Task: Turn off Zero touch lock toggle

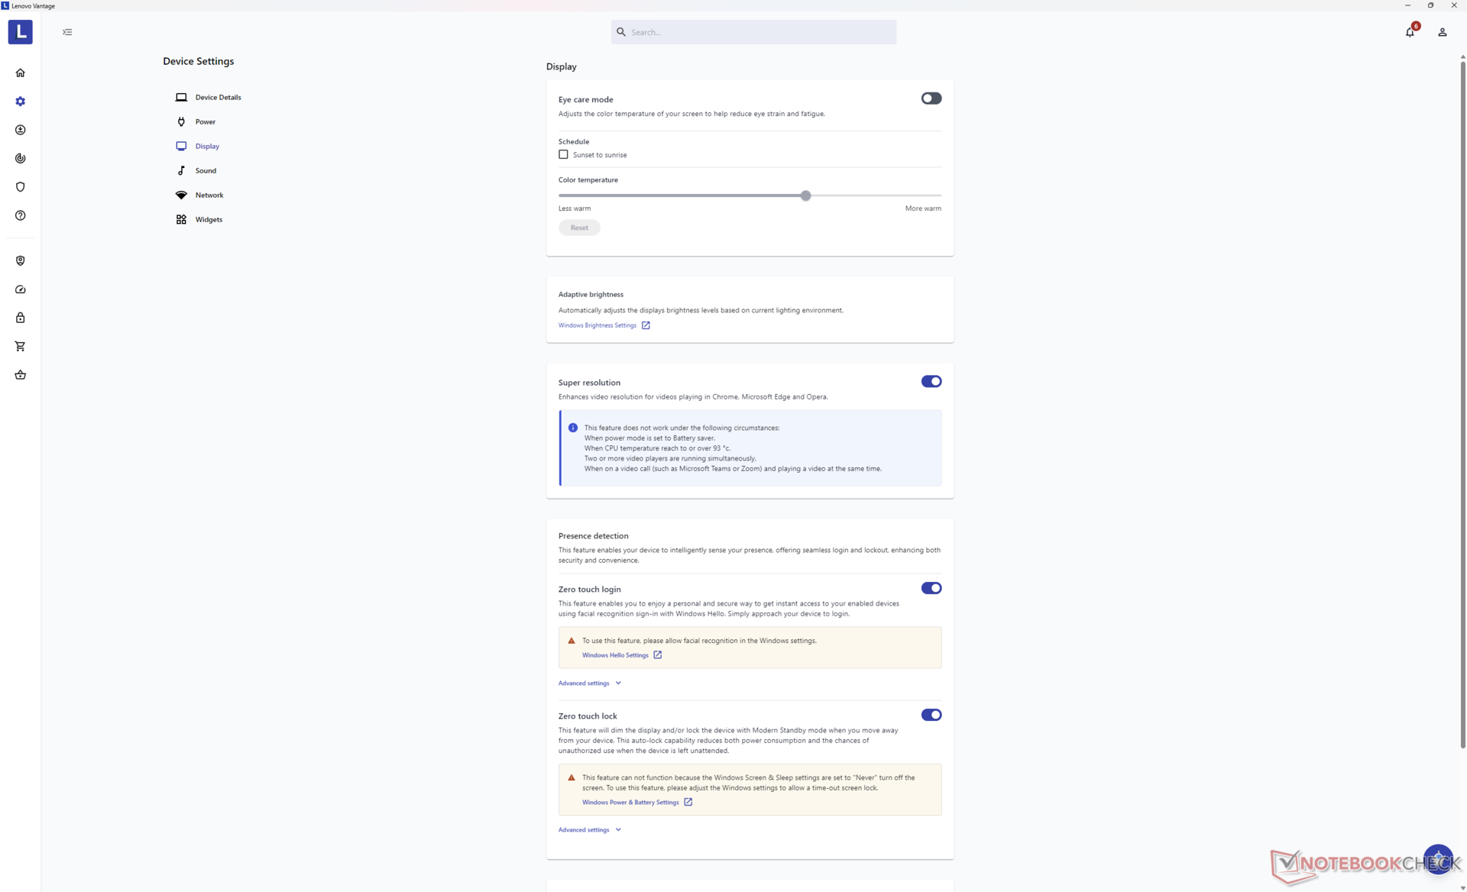Action: tap(931, 716)
